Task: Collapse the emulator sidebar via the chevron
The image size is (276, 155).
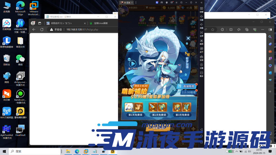Action: [x=202, y=3]
